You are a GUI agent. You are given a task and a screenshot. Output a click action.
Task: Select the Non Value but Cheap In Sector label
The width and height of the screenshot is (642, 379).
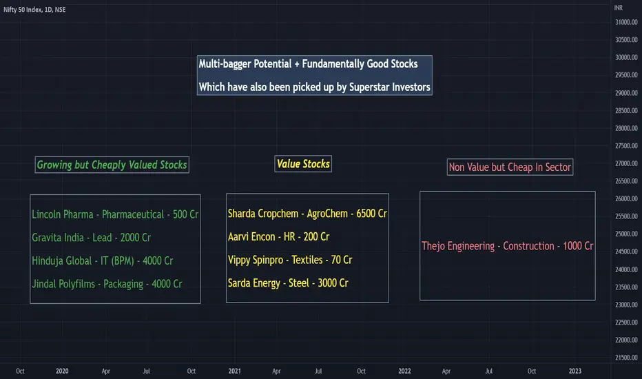(510, 167)
